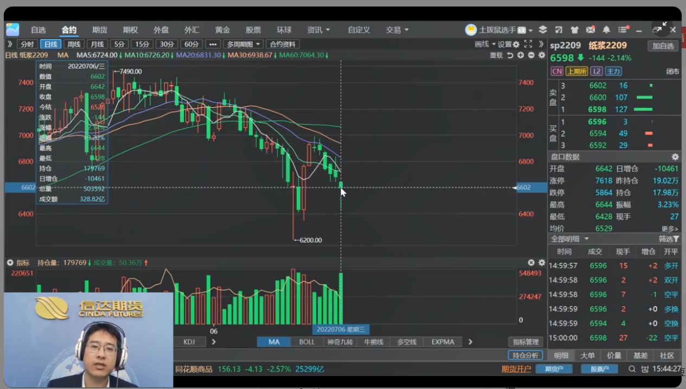
Task: Switch to the 大单 bottom tab
Action: (587, 355)
